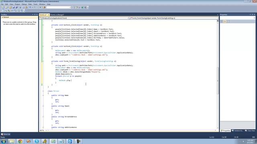This screenshot has height=144, width=257.
Task: Click the 'foreach (Person p in people)' line
Action: coord(68,76)
